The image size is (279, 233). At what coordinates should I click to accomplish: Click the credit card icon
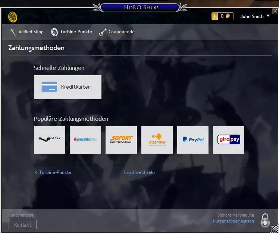pos(49,87)
